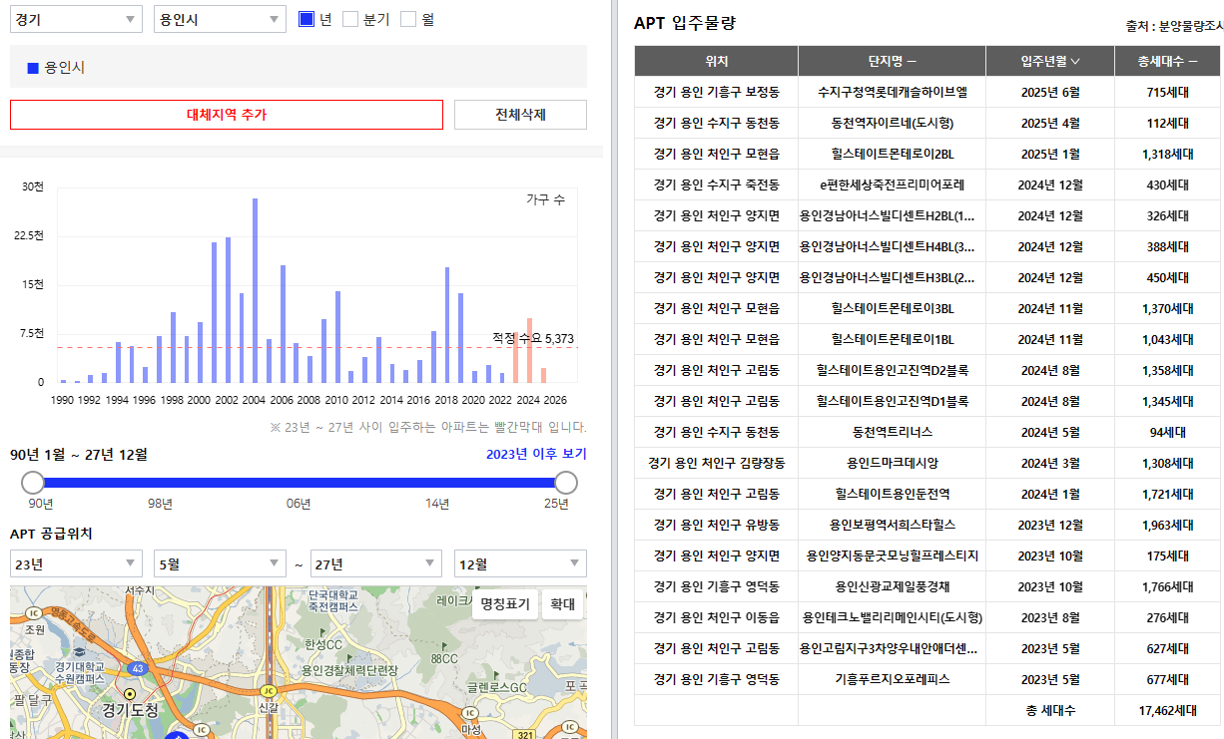Click the 전체삭제 button
The width and height of the screenshot is (1224, 739).
click(x=520, y=115)
